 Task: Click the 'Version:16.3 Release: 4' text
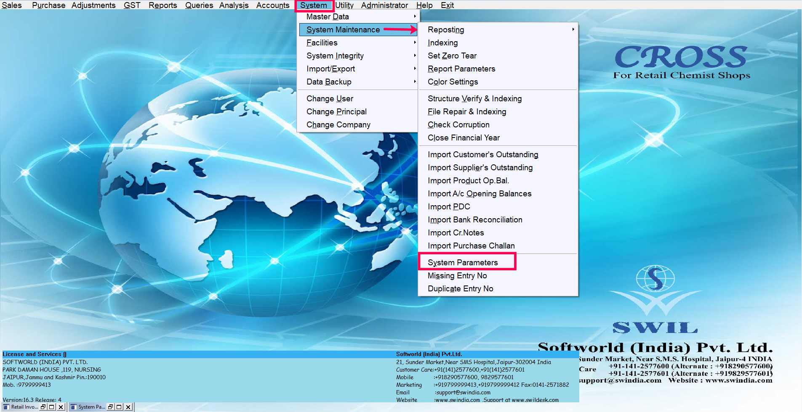pyautogui.click(x=32, y=400)
